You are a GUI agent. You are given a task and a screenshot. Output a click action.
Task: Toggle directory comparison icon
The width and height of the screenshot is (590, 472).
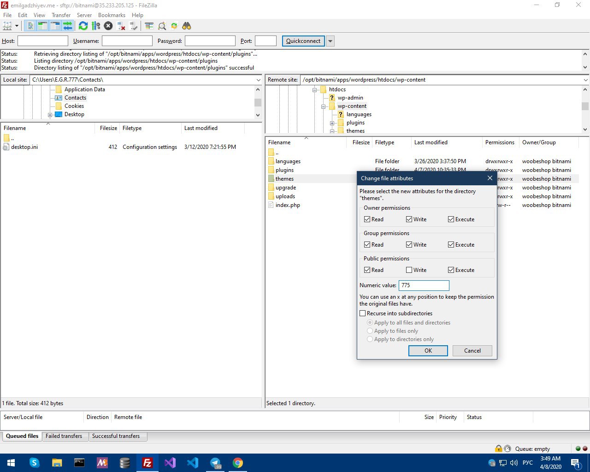(x=162, y=26)
